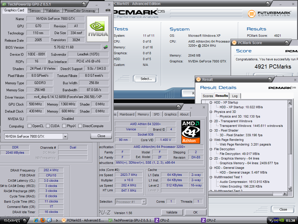Screen dimensions: 298x224
Task: Open the Processor #1 selection dropdown
Action: pos(144,202)
